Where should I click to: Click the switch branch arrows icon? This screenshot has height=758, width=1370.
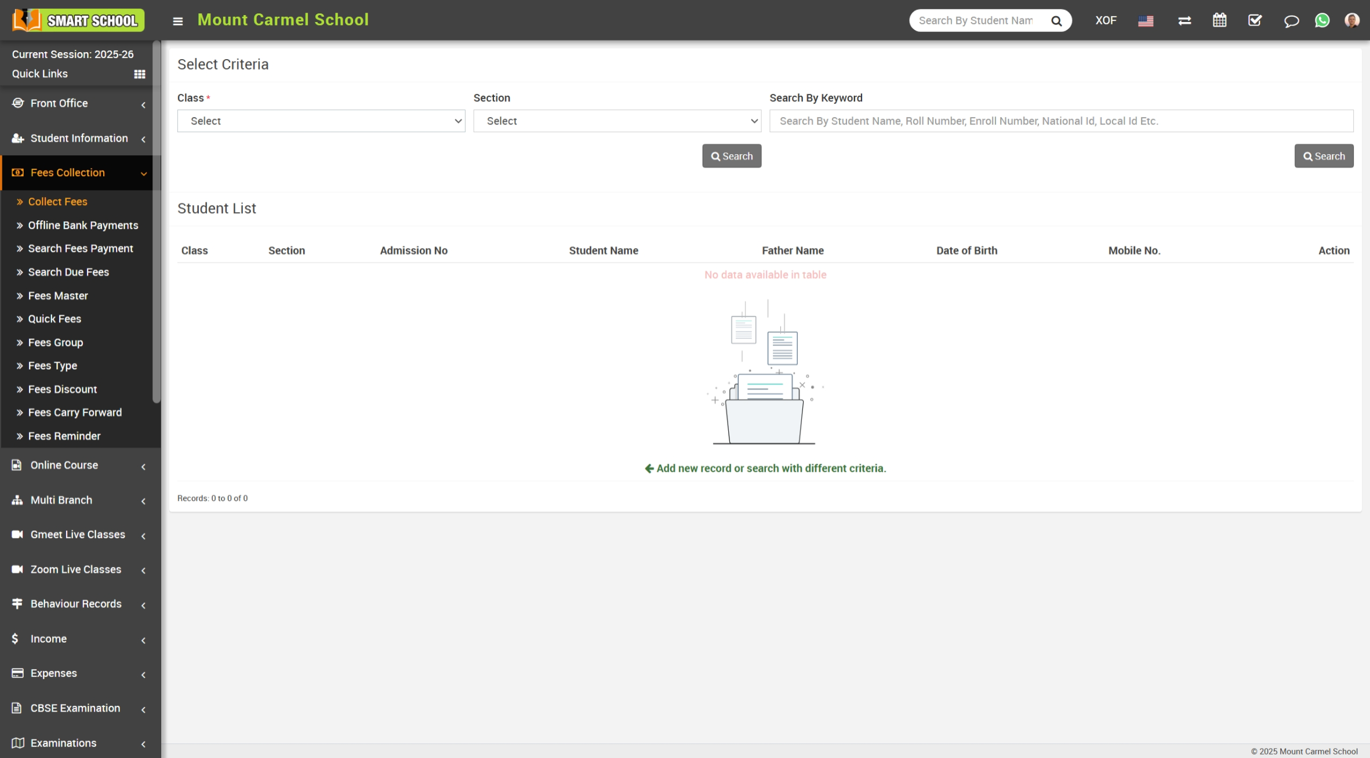pyautogui.click(x=1184, y=21)
